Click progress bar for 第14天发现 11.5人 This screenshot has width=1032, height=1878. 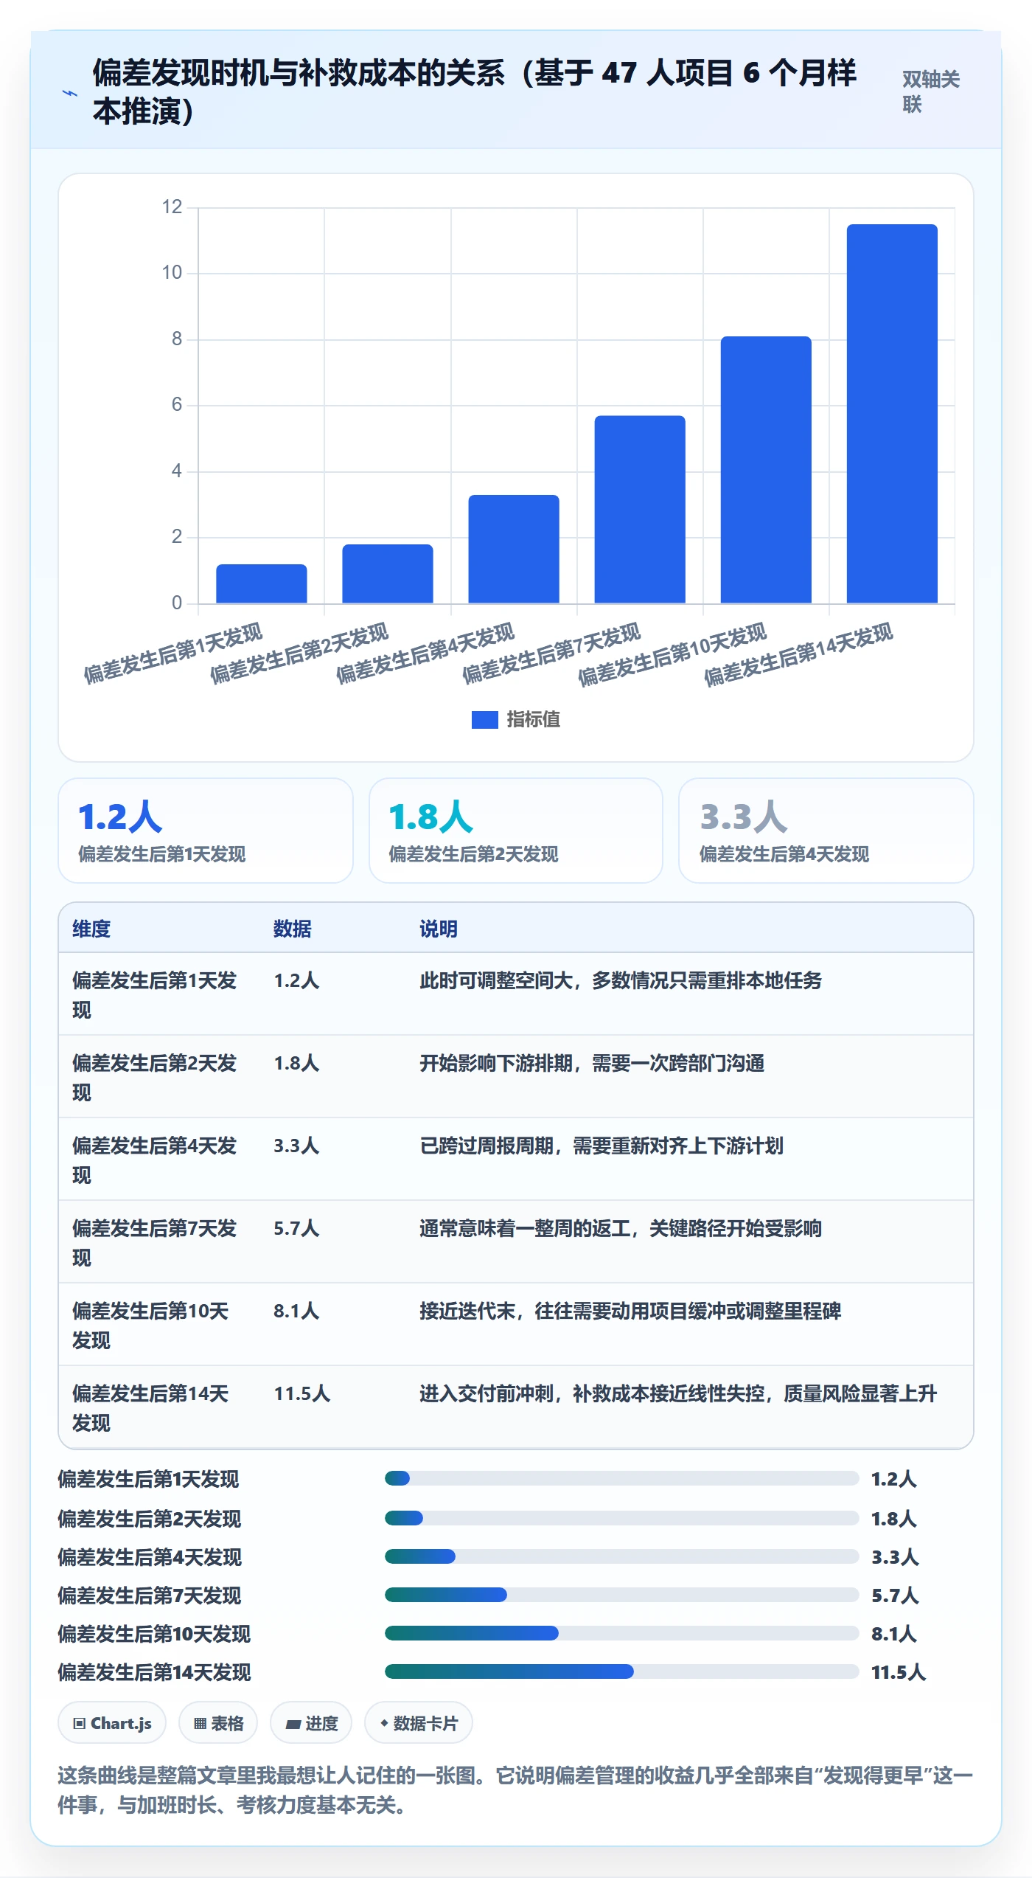coord(621,1671)
